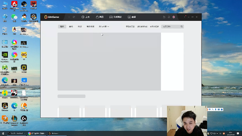Open the download manager arrow icon in WeGame header
242x136 pixels.
169,17
